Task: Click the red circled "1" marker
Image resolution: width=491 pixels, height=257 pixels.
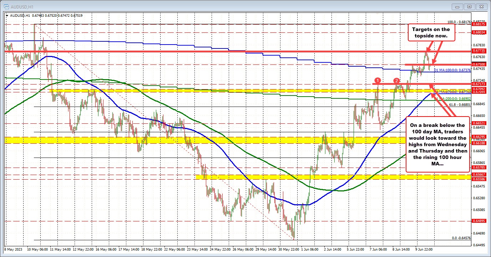Action: click(x=378, y=81)
